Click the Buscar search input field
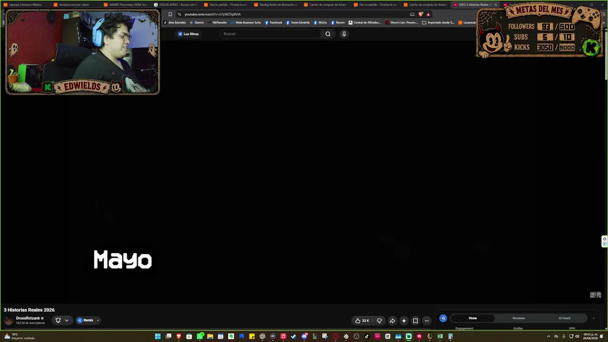 [x=271, y=34]
